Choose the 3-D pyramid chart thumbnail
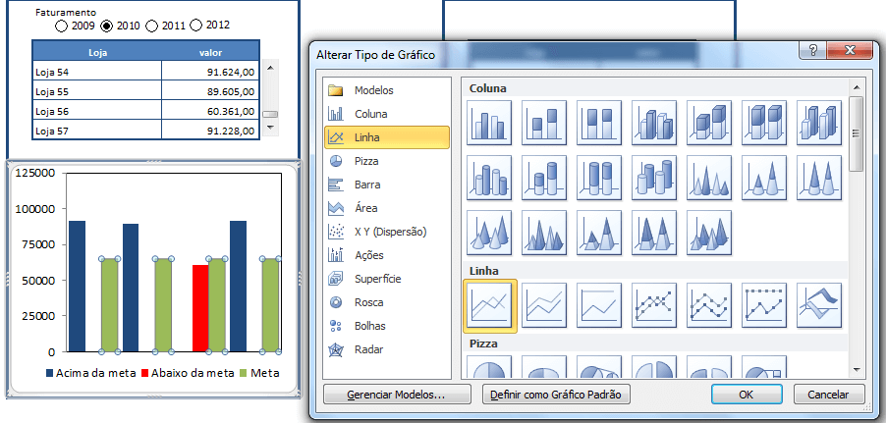This screenshot has height=423, width=886. (709, 233)
